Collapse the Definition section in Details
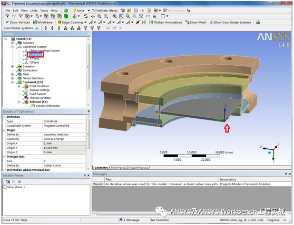 [4, 117]
